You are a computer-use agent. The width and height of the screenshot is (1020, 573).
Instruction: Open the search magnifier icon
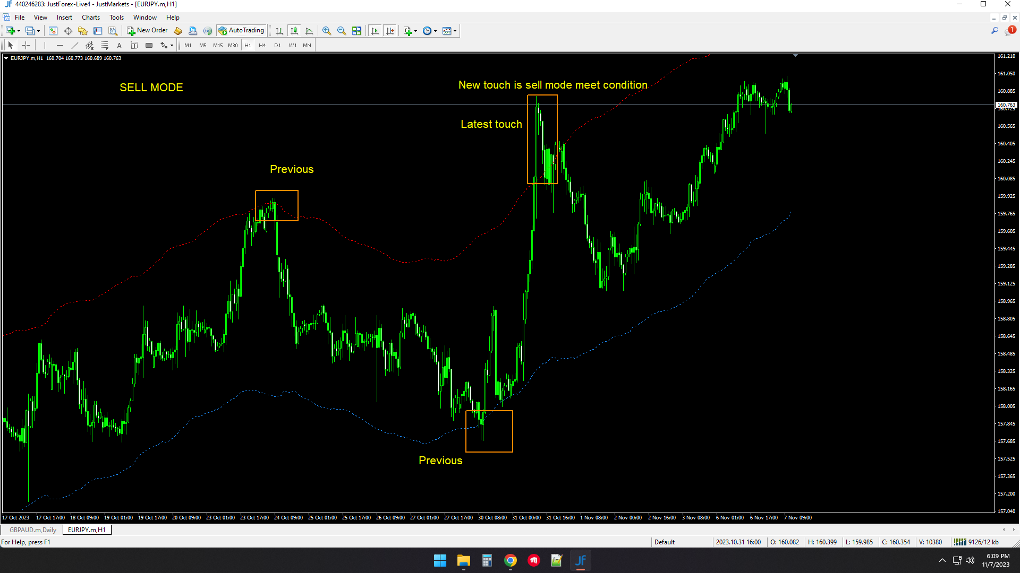click(x=994, y=31)
